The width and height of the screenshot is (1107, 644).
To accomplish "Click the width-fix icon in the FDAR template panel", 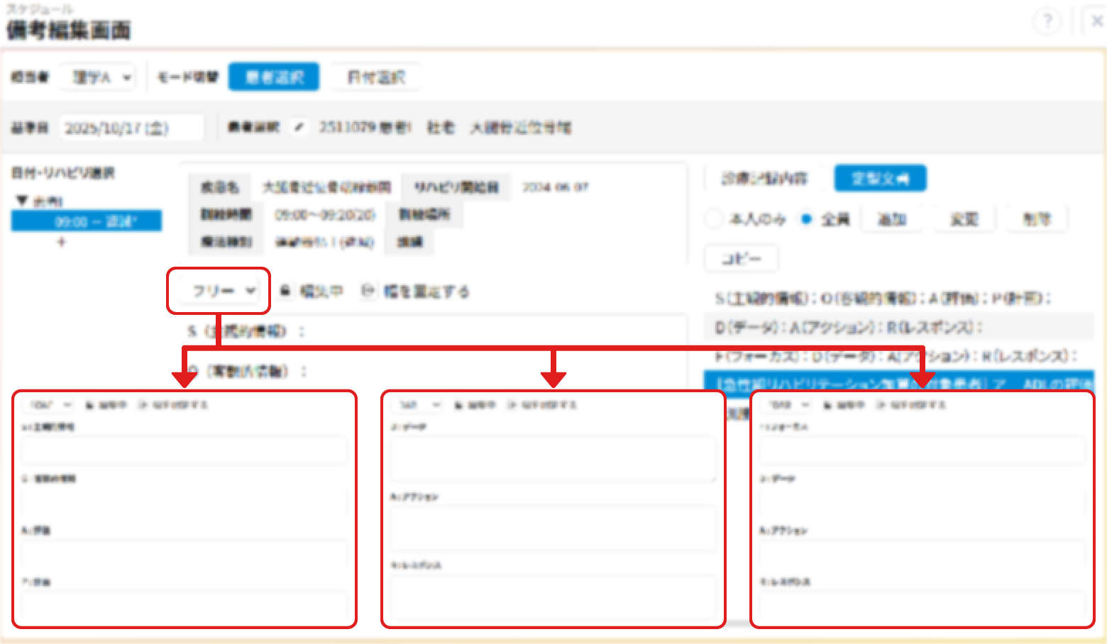I will [x=881, y=405].
